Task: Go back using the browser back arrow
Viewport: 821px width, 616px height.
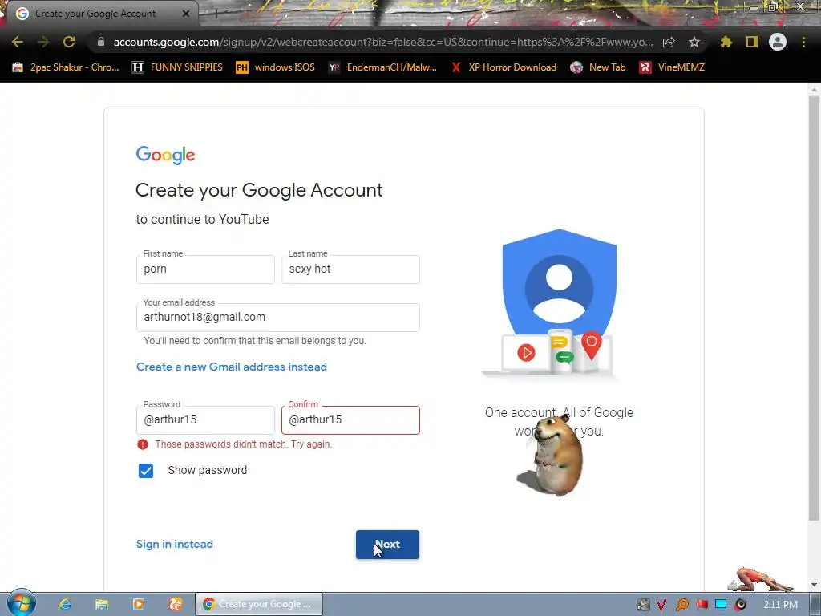Action: pyautogui.click(x=18, y=42)
